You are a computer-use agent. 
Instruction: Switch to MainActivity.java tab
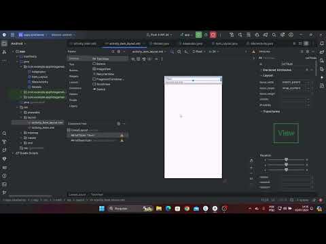pyautogui.click(x=260, y=43)
